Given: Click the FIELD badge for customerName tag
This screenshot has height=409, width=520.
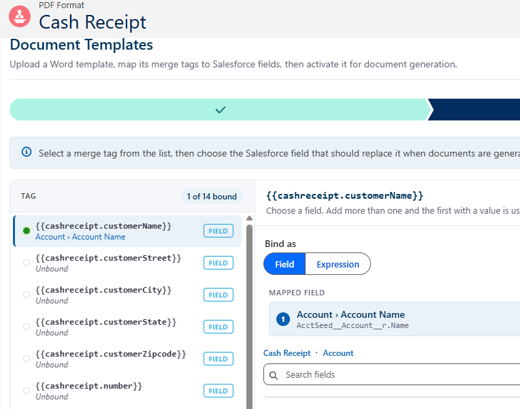Looking at the screenshot, I should (x=218, y=231).
